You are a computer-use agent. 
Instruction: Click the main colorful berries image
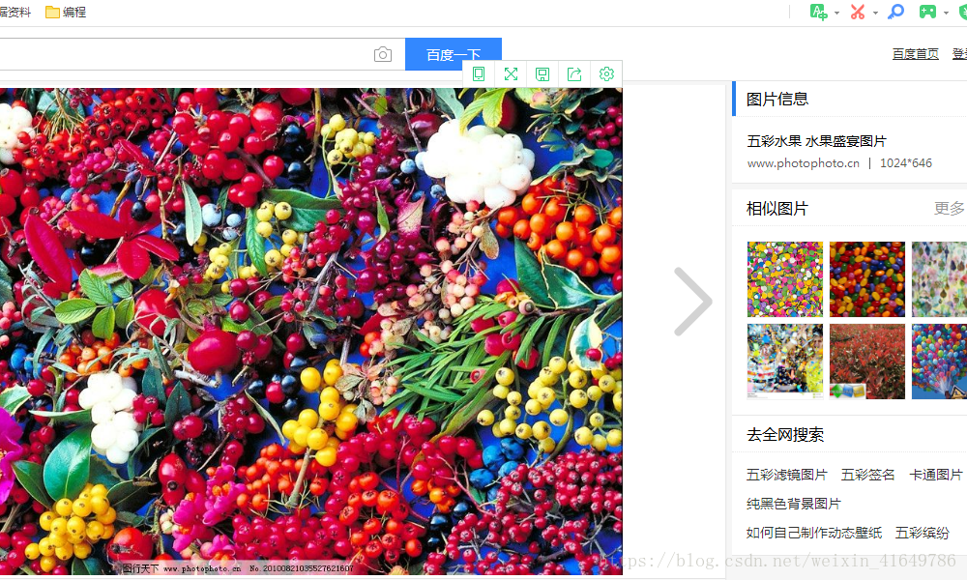310,332
